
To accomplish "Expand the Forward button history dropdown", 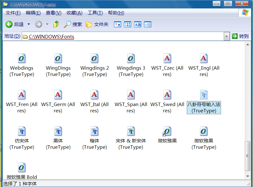I will (47, 24).
